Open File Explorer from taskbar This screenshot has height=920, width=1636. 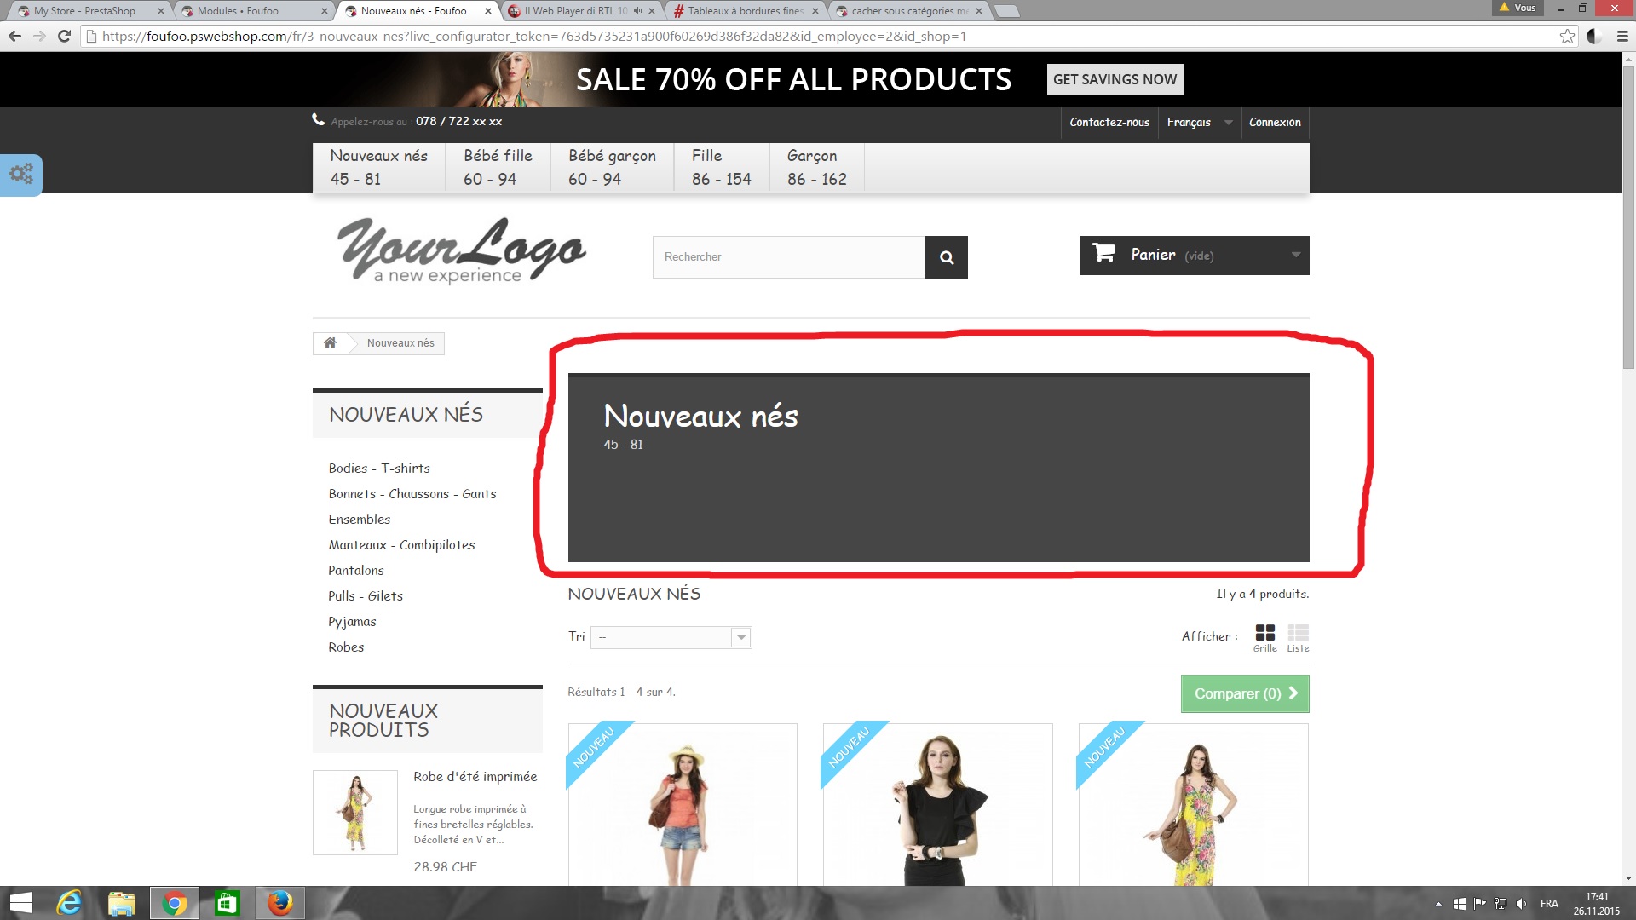point(122,903)
